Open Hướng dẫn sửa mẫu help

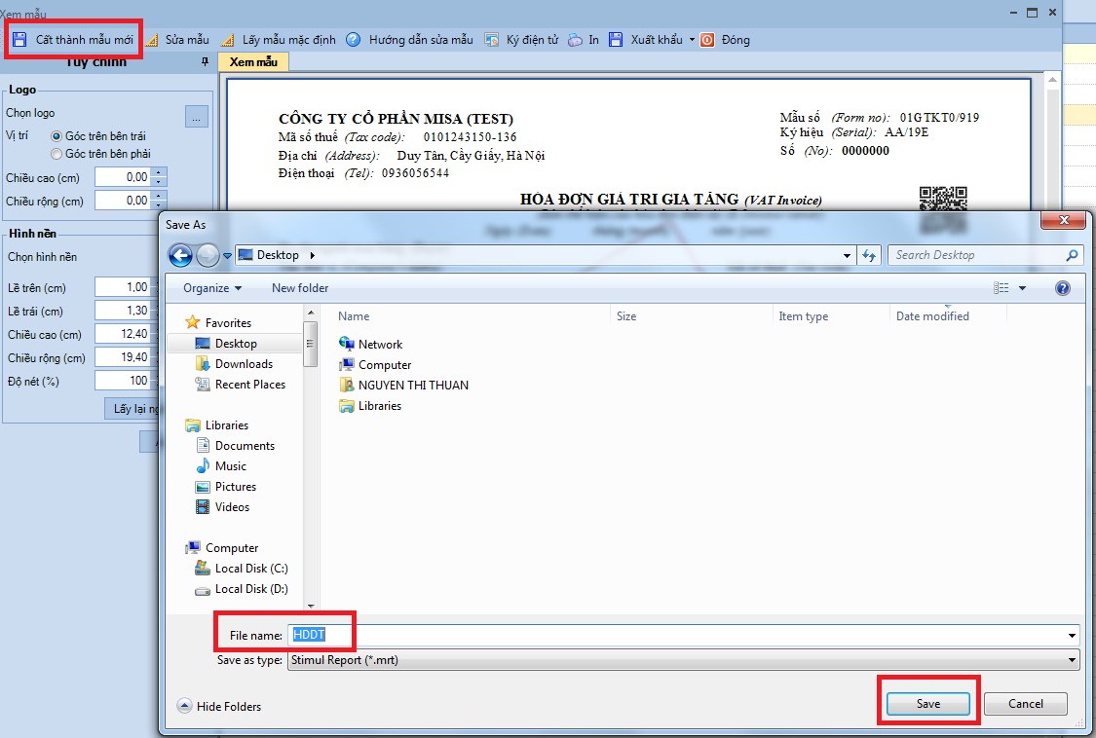coord(409,40)
